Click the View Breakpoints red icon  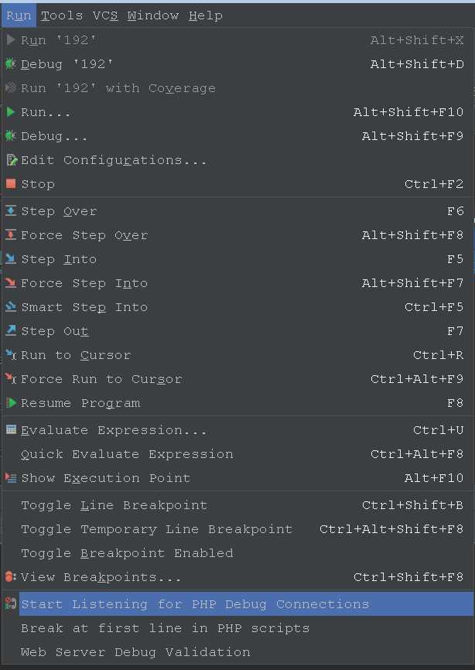pyautogui.click(x=11, y=577)
